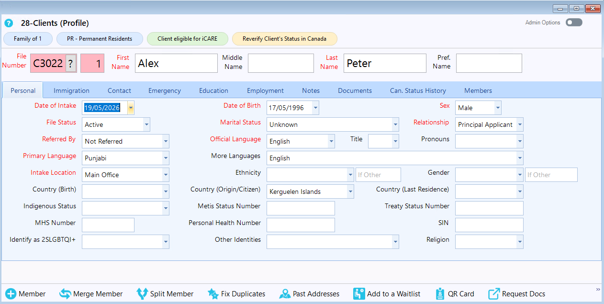Click the SIN input field
The image size is (604, 304).
coord(489,225)
